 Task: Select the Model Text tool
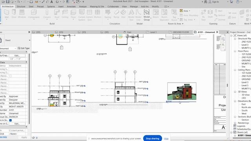coord(131,15)
